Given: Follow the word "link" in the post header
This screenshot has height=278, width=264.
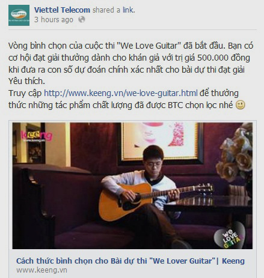Looking at the screenshot, I should point(128,10).
